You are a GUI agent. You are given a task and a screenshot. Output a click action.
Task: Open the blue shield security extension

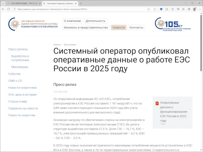[x=161, y=9]
